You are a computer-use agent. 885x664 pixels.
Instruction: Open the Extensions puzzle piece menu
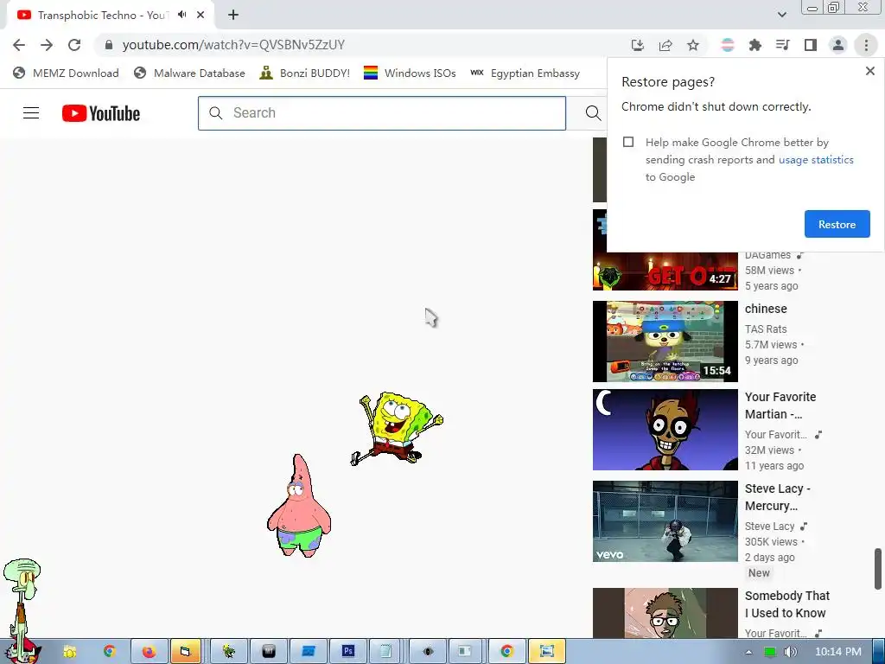(x=755, y=45)
